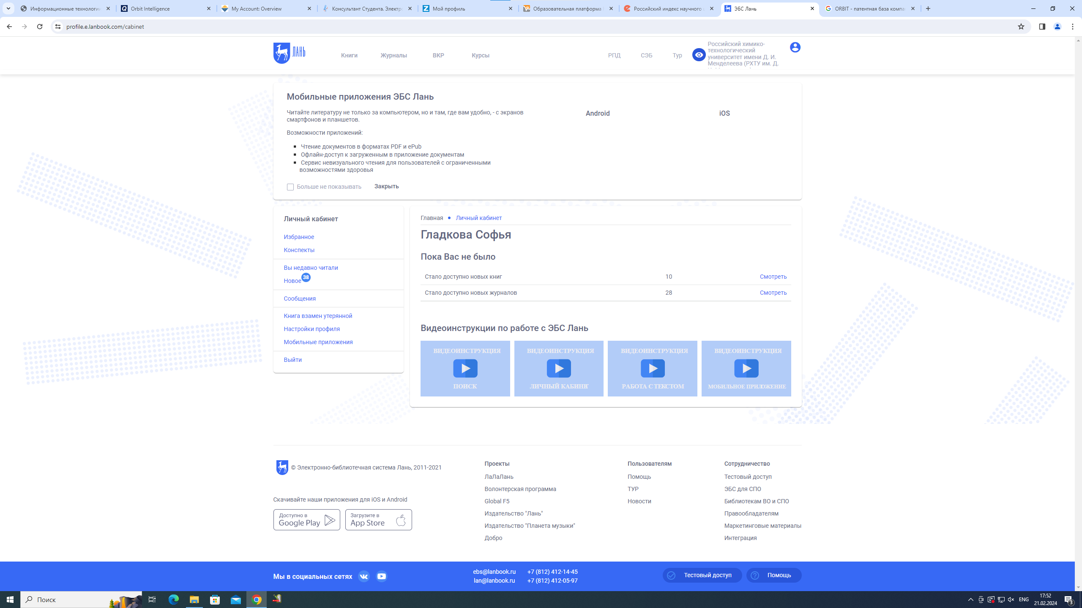Click the App Store download badge

[378, 520]
